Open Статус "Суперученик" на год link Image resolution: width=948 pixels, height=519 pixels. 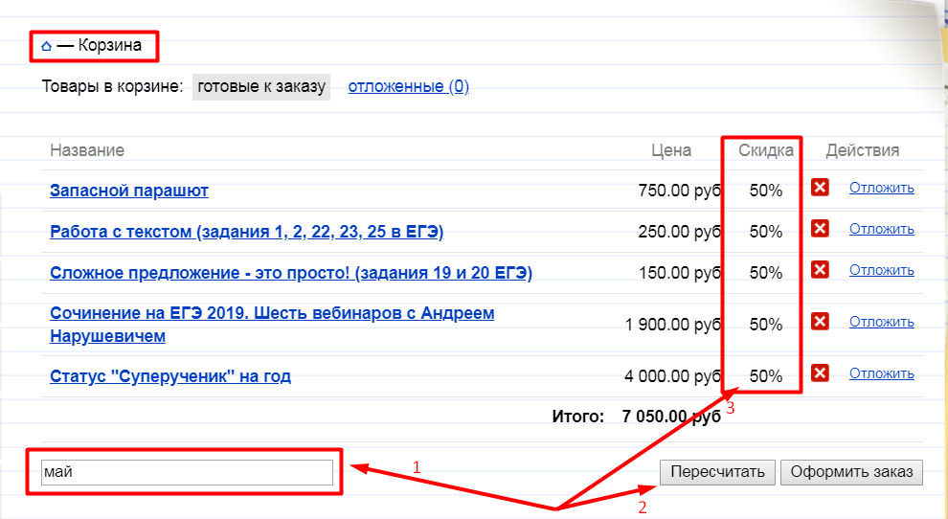point(170,376)
